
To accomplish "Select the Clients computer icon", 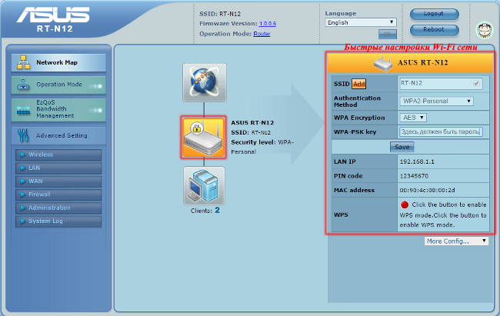I will [x=204, y=186].
